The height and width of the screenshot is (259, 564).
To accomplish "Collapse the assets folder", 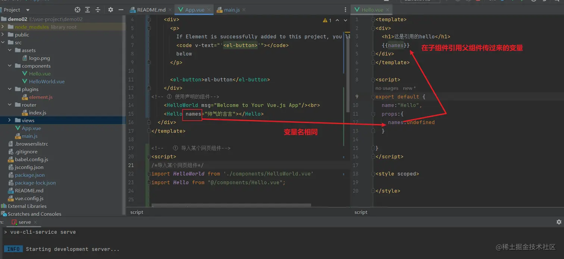I will [x=10, y=50].
